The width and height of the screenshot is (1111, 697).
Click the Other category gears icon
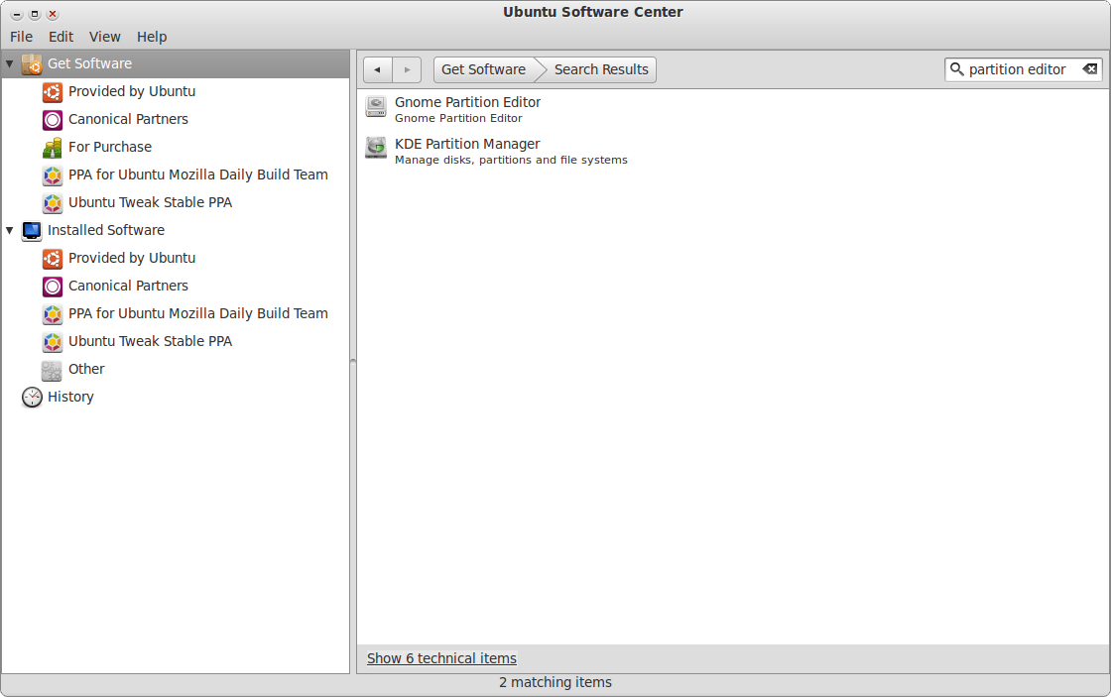[x=52, y=370]
